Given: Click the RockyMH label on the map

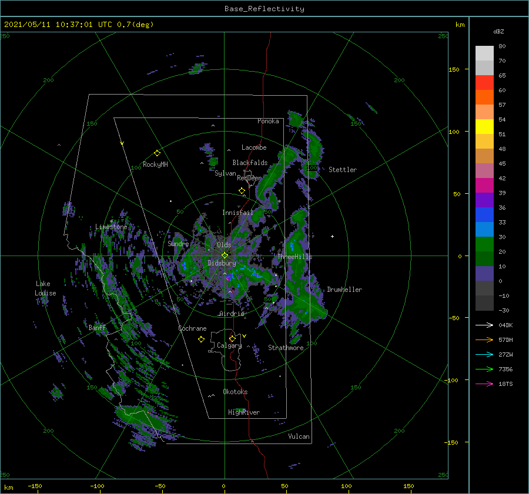Looking at the screenshot, I should [x=155, y=164].
